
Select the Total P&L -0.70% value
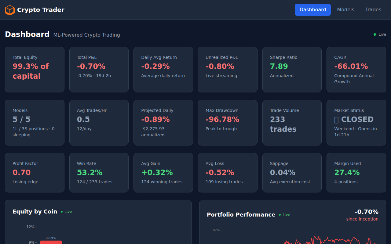pos(91,66)
